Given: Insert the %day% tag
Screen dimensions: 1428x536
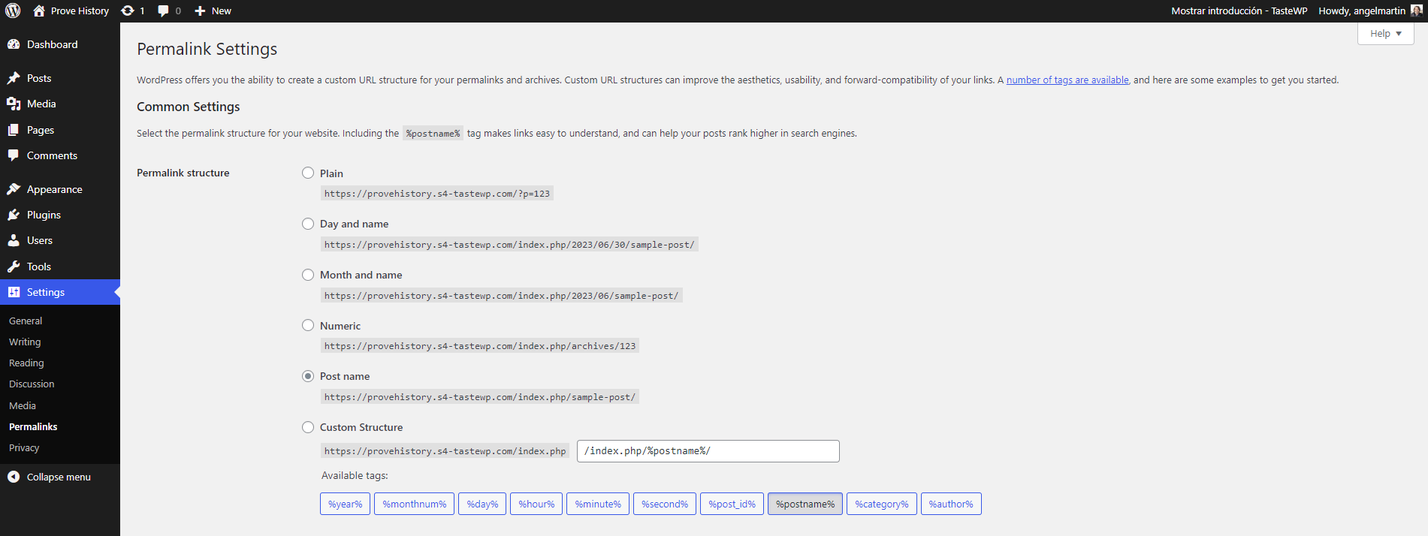Looking at the screenshot, I should point(482,504).
